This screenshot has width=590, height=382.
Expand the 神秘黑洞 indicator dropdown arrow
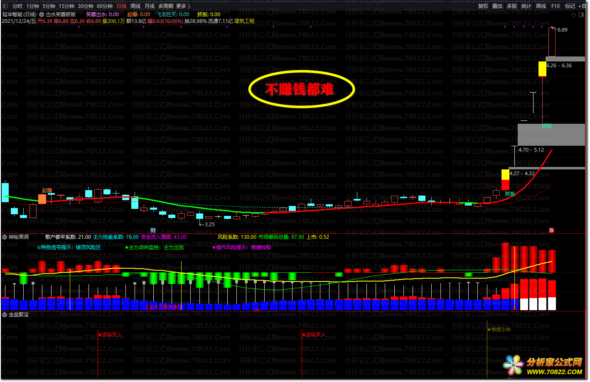pos(5,237)
